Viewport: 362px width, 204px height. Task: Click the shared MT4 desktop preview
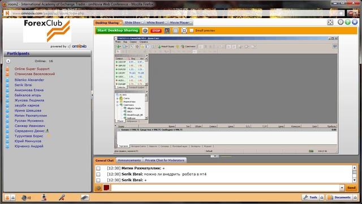click(226, 95)
